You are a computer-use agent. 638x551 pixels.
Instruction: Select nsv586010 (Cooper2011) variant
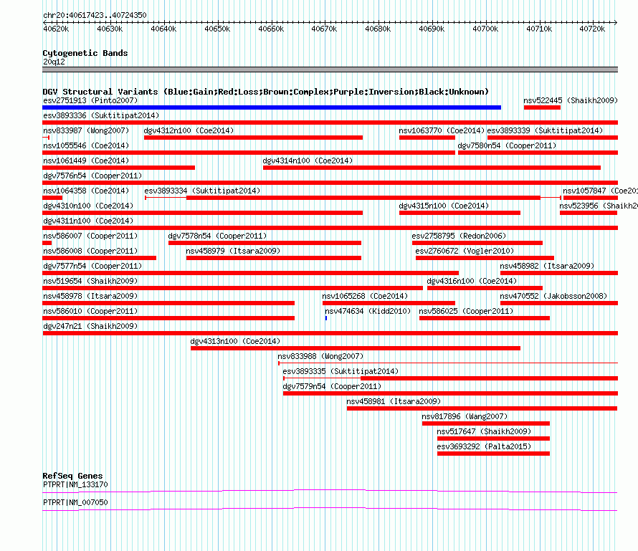(x=90, y=311)
